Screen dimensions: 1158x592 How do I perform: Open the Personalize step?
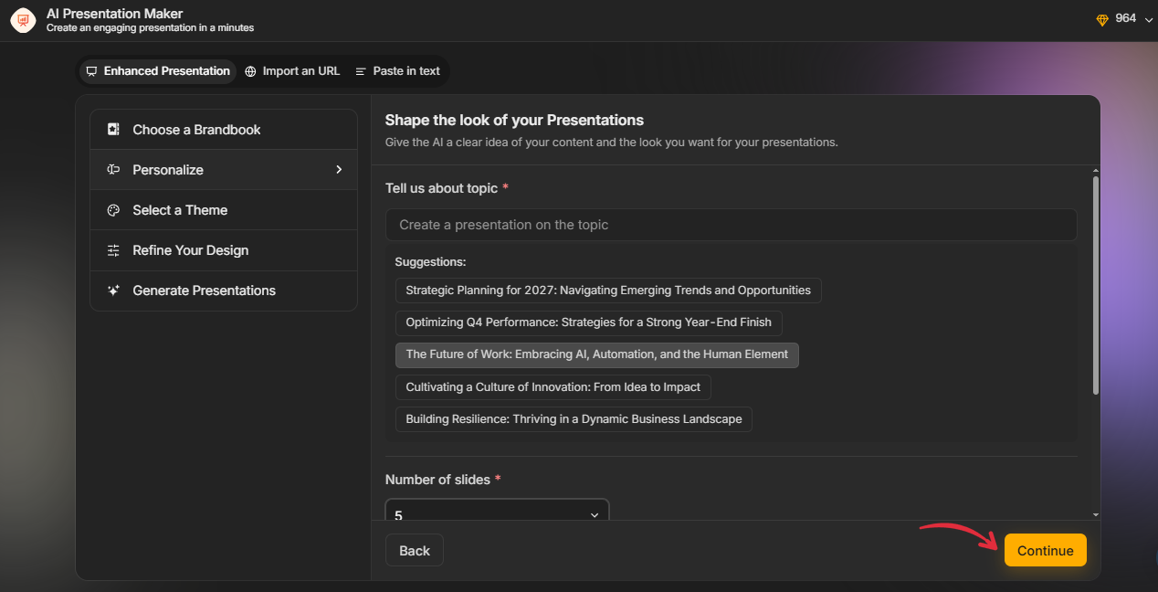coord(224,170)
